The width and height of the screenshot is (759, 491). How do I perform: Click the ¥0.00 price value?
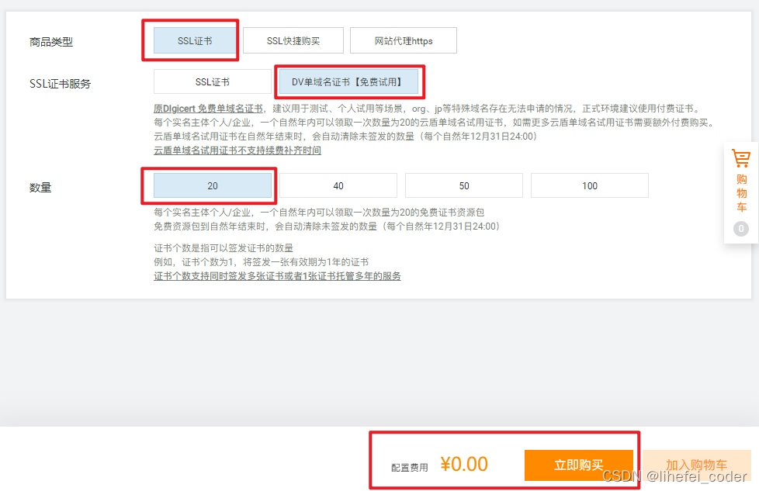coord(464,464)
